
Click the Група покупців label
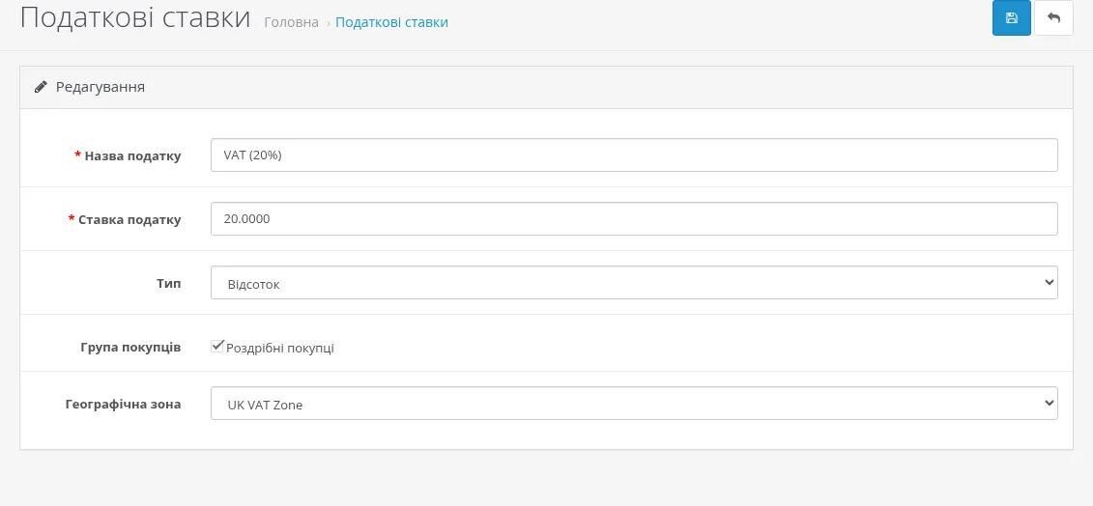(x=131, y=347)
